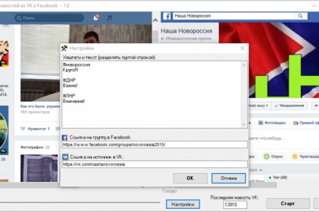This screenshot has width=319, height=212.
Task: Click the #новороссия hashtag line
Action: tap(77, 65)
